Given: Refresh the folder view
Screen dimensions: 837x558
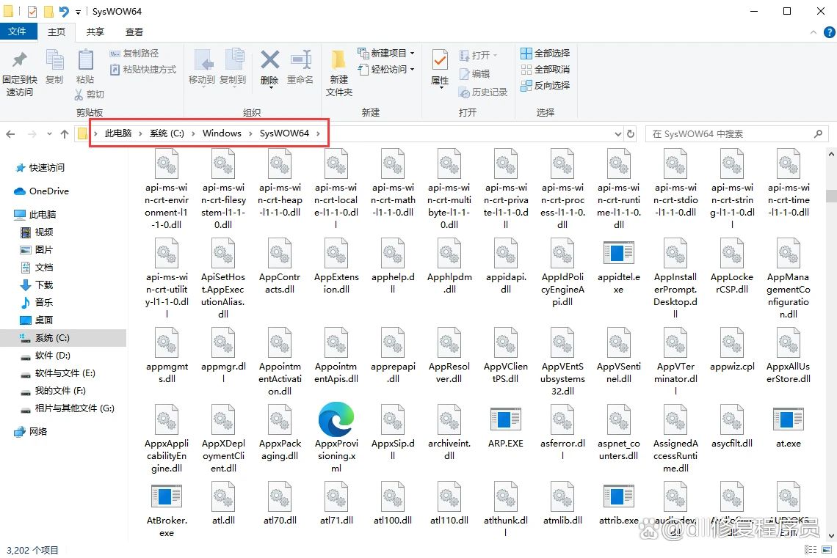Looking at the screenshot, I should [x=631, y=133].
